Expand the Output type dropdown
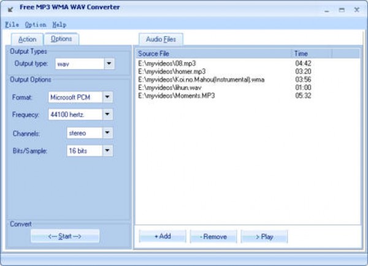Screen dimensions: 368x266 109,63
